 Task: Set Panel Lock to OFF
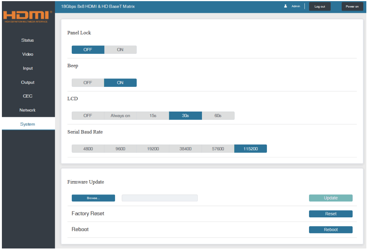tap(88, 49)
